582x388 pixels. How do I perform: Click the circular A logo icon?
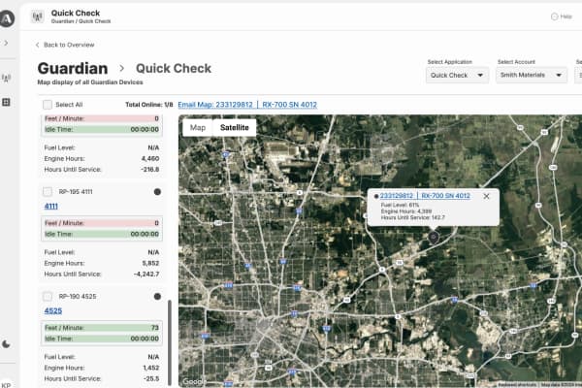click(7, 18)
